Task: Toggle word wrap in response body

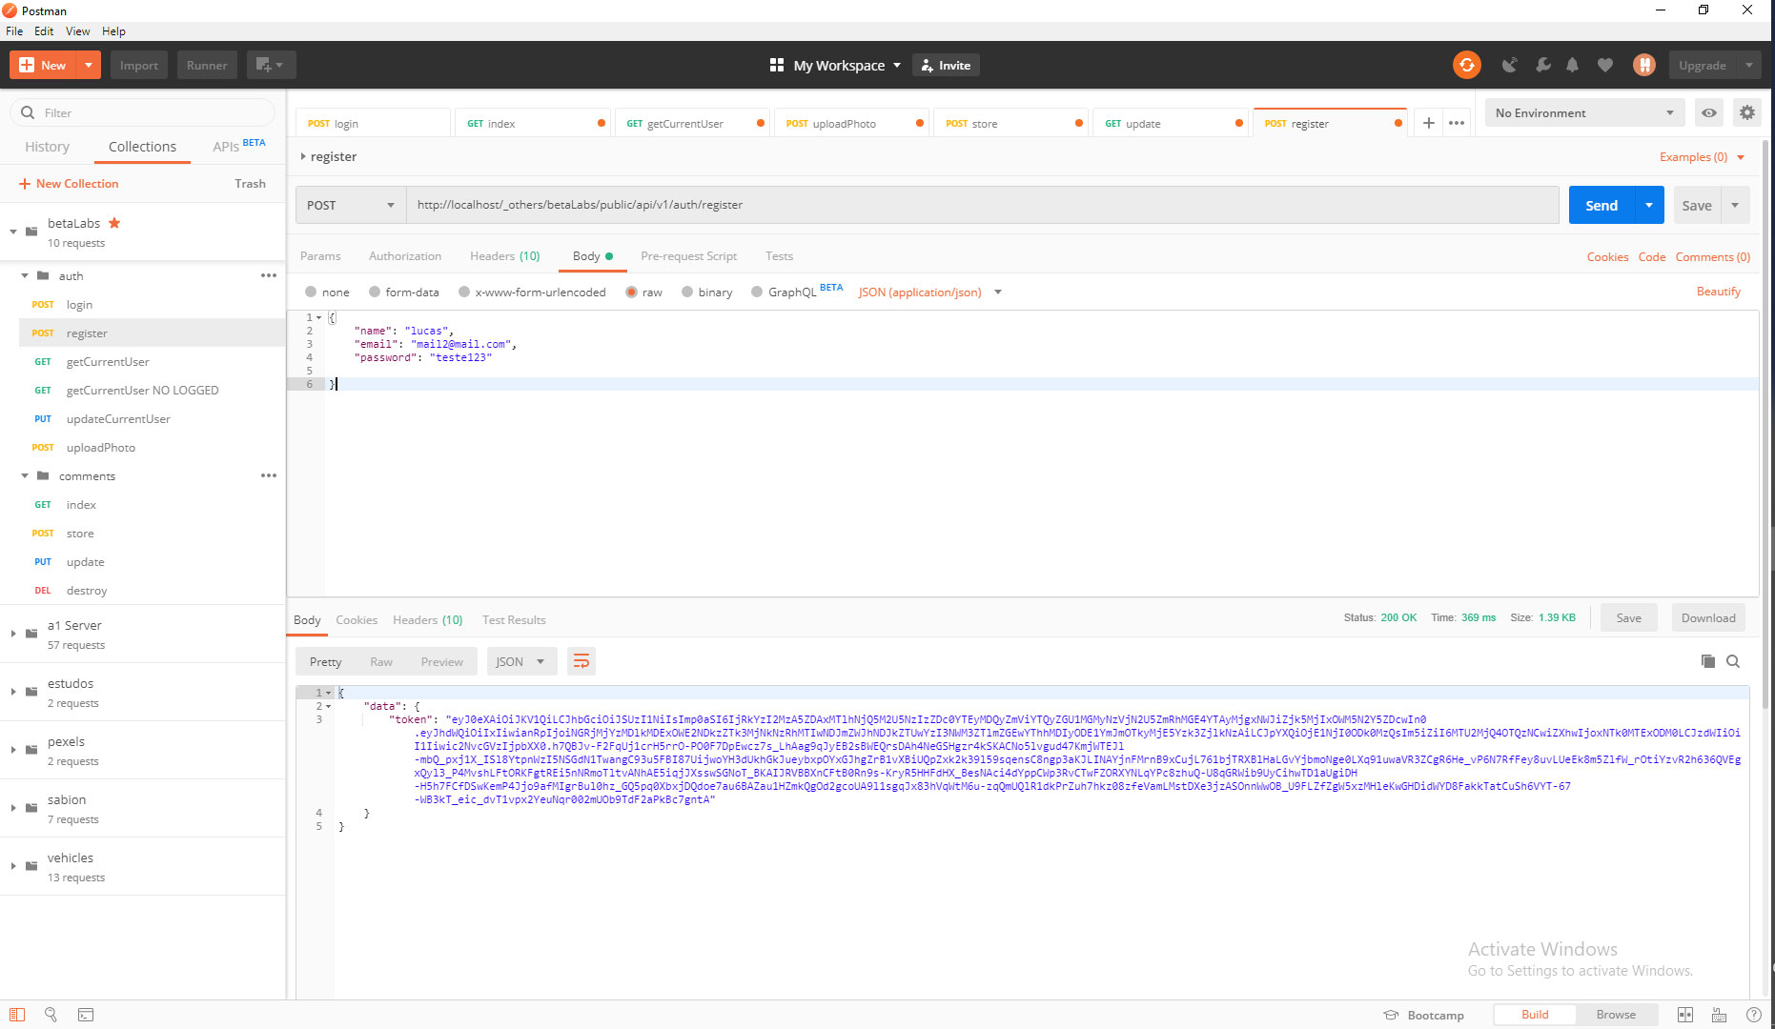Action: [x=581, y=661]
